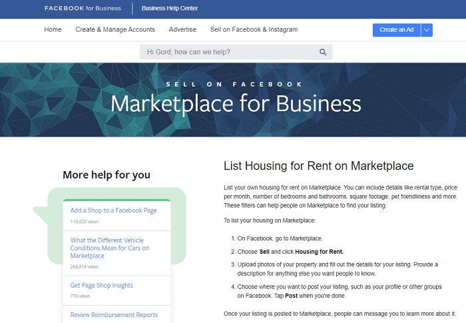Click the Create an Ad button
This screenshot has height=323, width=466.
[397, 30]
